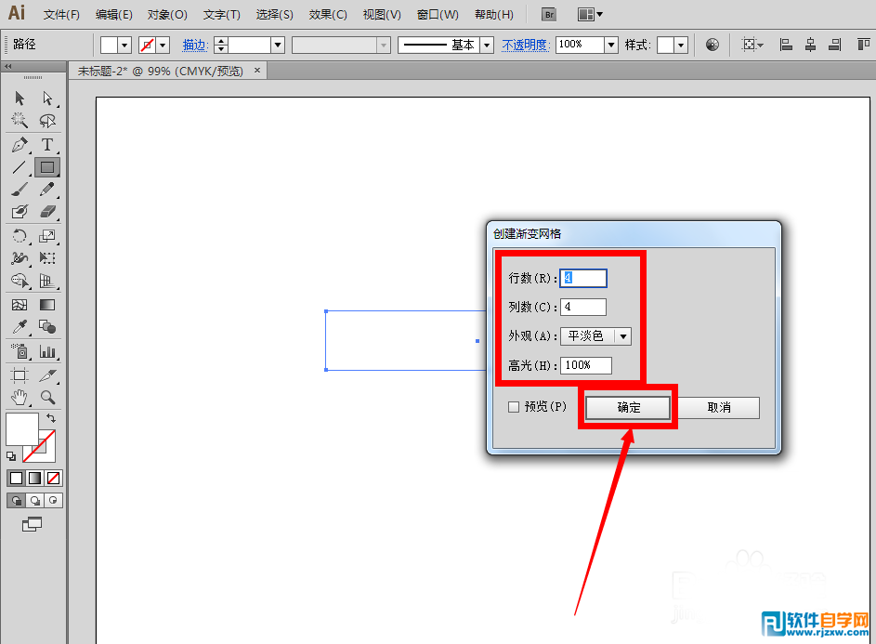Select the Perspective Grid tool
This screenshot has height=644, width=876.
[x=47, y=280]
